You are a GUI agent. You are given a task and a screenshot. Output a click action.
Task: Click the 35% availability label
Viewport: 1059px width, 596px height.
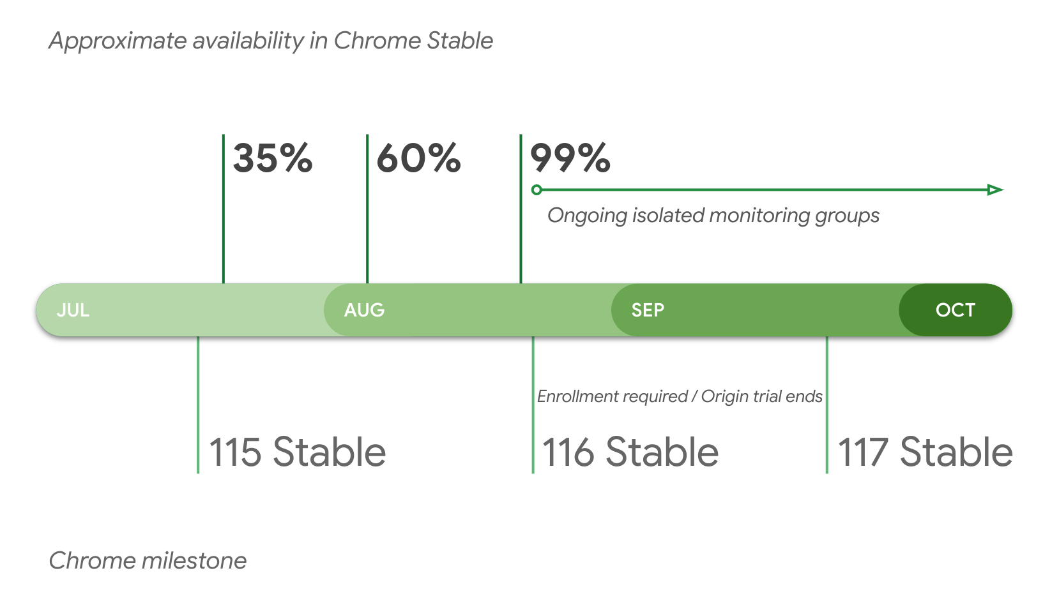pos(273,158)
